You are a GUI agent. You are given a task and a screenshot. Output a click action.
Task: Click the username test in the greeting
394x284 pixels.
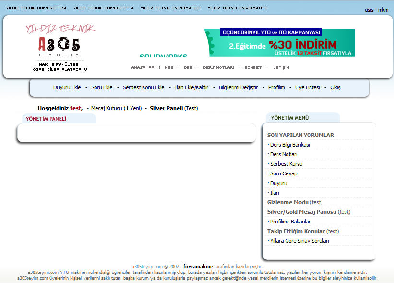click(x=76, y=108)
